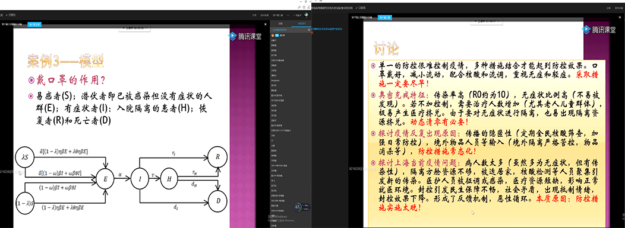Click the 分享 share link in left header

point(254,15)
